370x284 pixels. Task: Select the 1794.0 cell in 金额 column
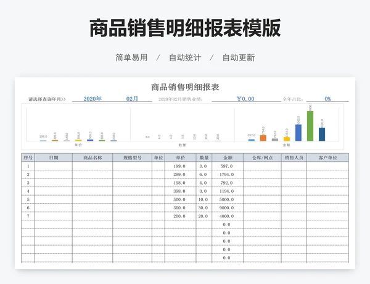228,174
